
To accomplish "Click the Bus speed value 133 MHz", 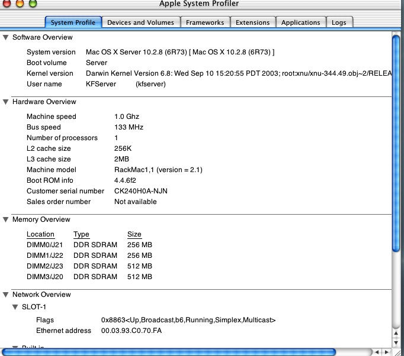I will [x=129, y=127].
